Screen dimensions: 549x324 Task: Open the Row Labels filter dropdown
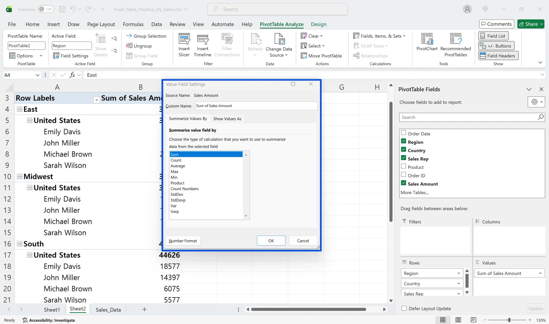point(96,100)
